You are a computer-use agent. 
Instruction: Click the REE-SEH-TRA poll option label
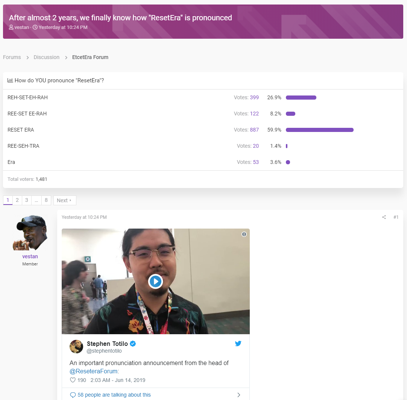23,146
